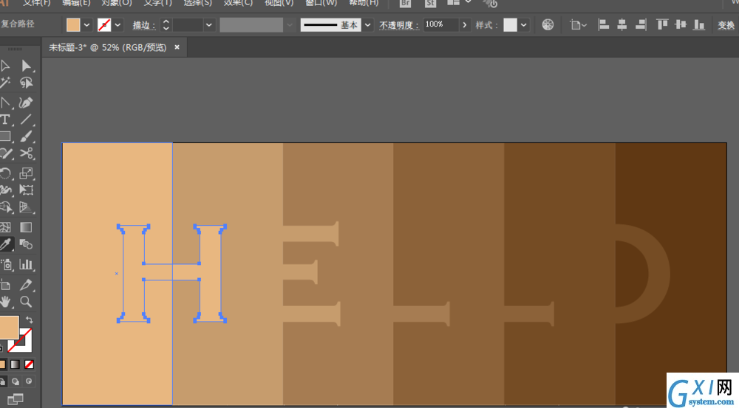Select the Lasso tool

pos(26,83)
